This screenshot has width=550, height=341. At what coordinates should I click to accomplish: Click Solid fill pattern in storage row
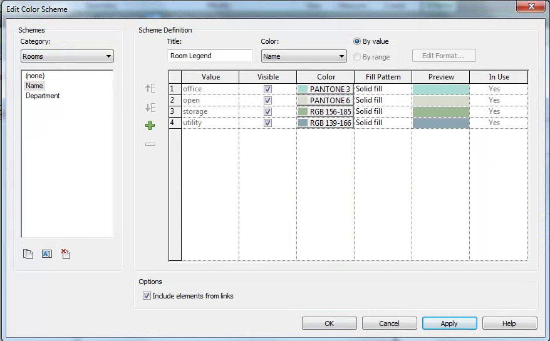coord(383,111)
